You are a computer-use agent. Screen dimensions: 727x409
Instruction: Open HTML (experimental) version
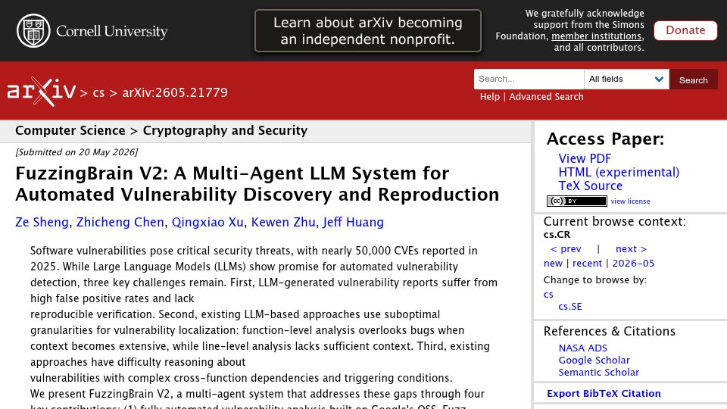[619, 172]
